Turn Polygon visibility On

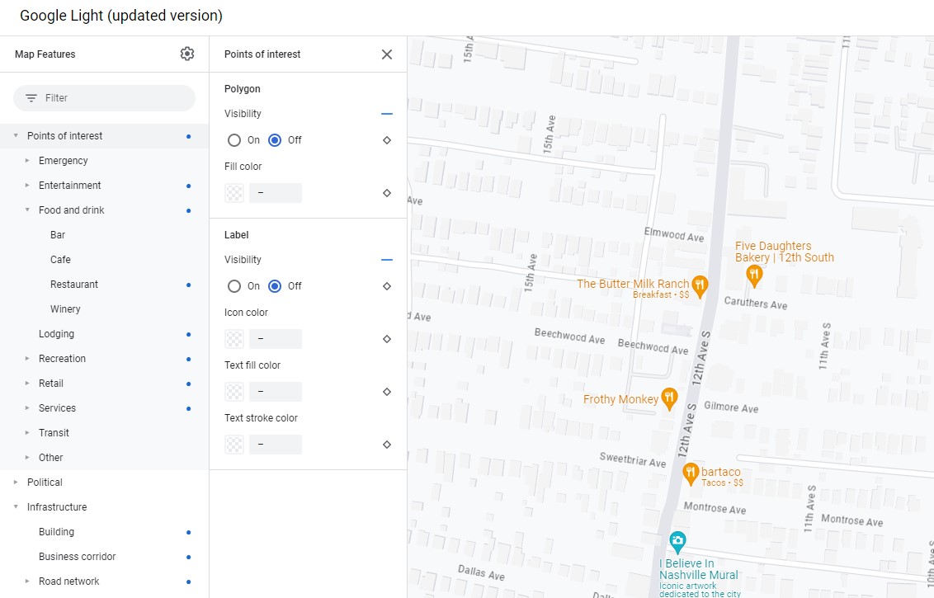point(235,140)
